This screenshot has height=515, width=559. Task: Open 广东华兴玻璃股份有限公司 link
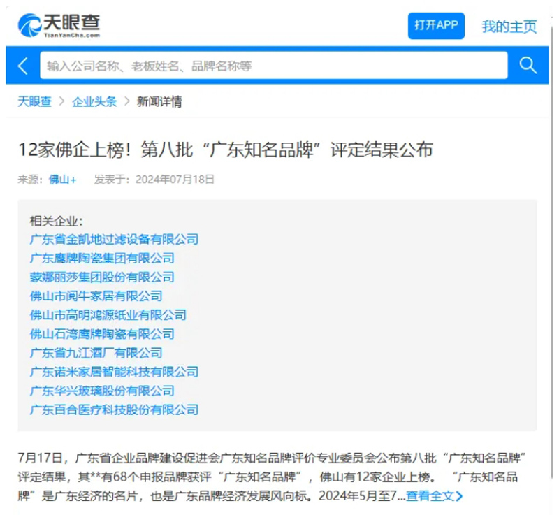(102, 391)
